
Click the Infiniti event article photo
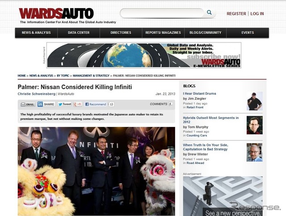click(97, 171)
